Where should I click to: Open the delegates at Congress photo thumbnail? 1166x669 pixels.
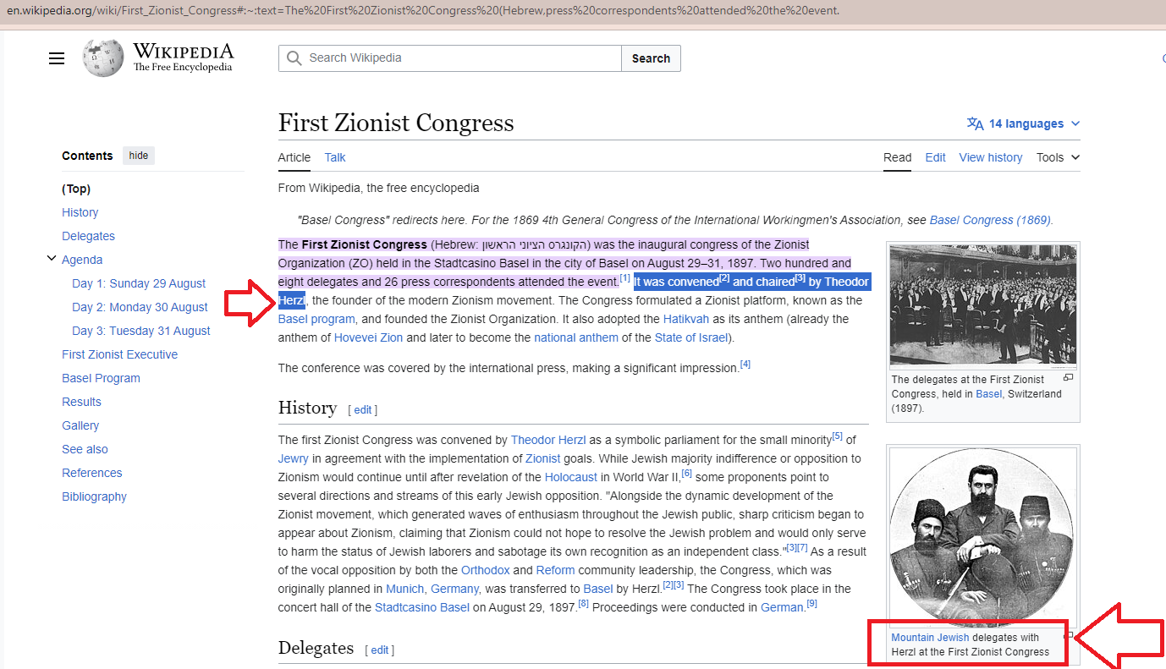pos(983,306)
